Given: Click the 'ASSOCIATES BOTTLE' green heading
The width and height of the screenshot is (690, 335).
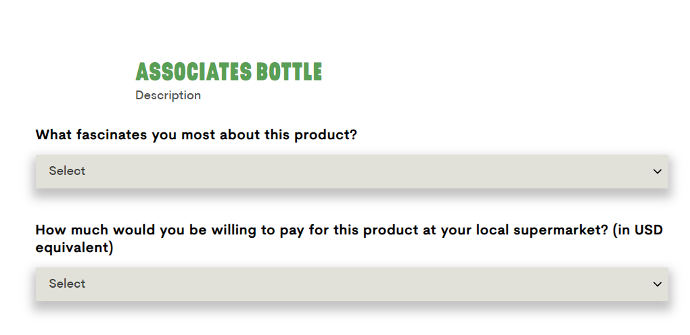Looking at the screenshot, I should (x=229, y=72).
